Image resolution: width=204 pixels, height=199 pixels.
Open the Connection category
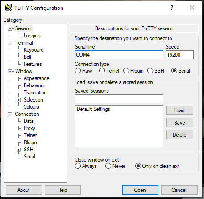click(27, 114)
